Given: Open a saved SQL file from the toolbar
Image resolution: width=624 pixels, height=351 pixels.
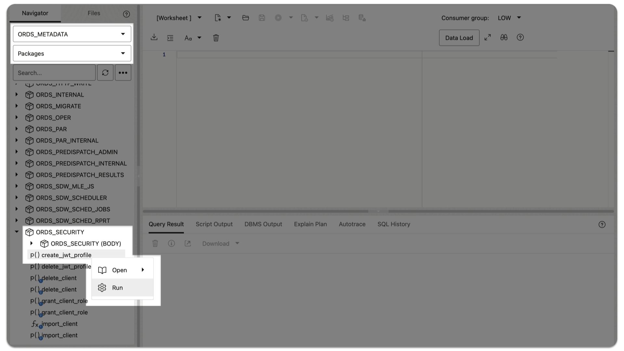Looking at the screenshot, I should tap(245, 18).
